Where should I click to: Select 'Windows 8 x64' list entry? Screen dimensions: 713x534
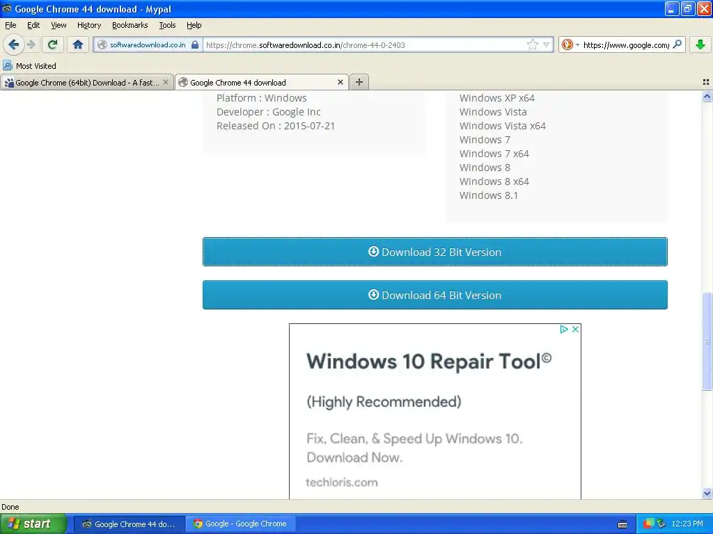click(x=494, y=181)
